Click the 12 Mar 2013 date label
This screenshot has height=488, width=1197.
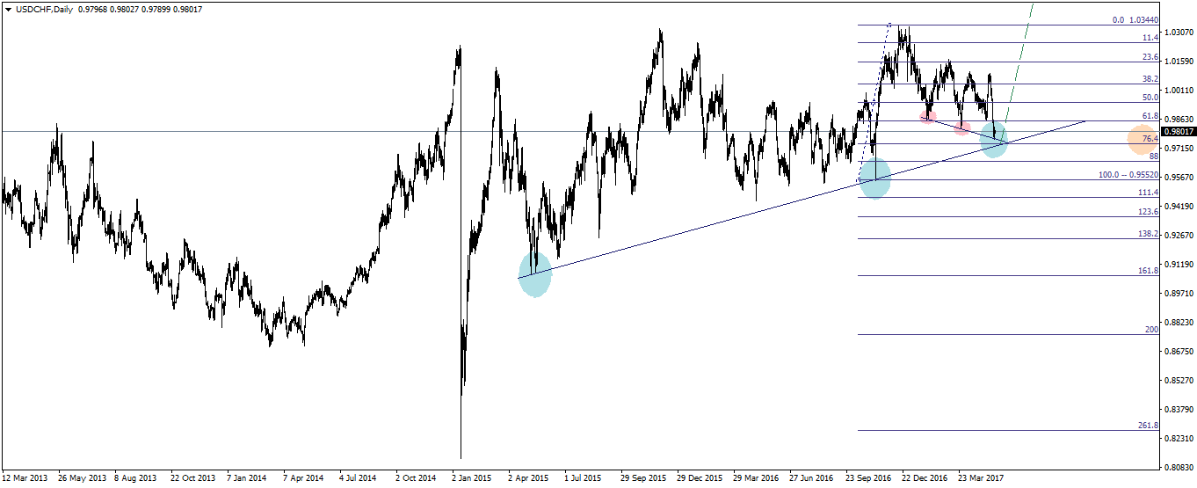25,478
